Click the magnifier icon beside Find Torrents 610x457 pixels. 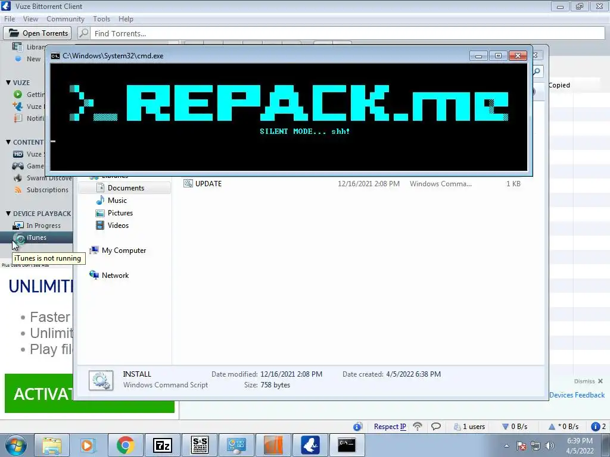[83, 33]
